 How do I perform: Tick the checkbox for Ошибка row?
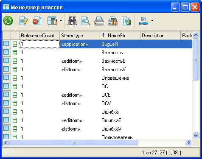click(x=6, y=112)
